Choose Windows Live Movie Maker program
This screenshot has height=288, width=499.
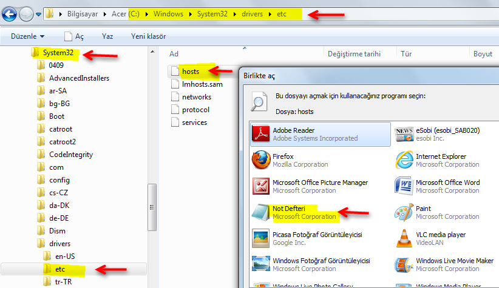[444, 264]
